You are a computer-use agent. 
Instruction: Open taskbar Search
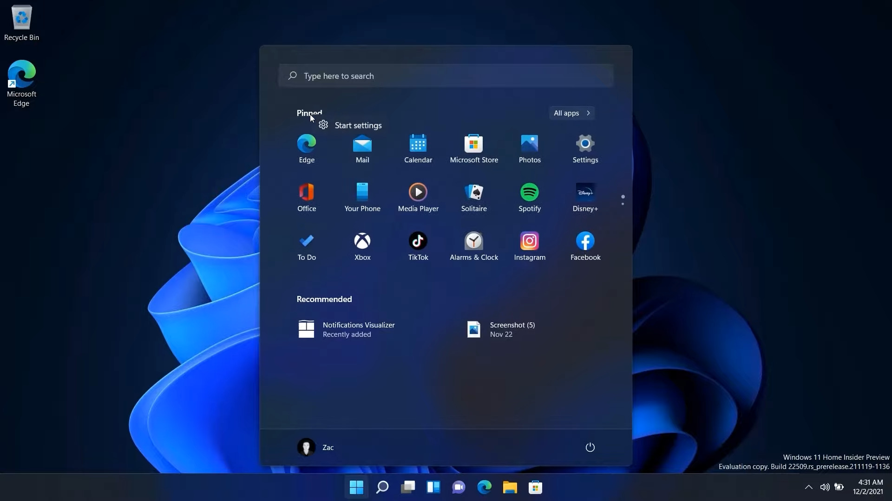(382, 487)
